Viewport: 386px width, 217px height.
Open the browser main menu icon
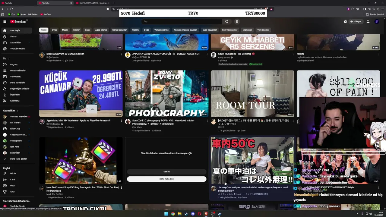tap(383, 9)
